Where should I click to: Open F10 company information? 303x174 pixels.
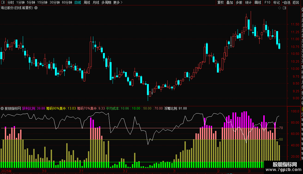tap(267, 2)
